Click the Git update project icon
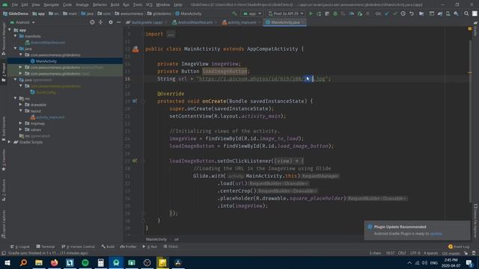Screen dimensions: 479x269 click(387, 13)
